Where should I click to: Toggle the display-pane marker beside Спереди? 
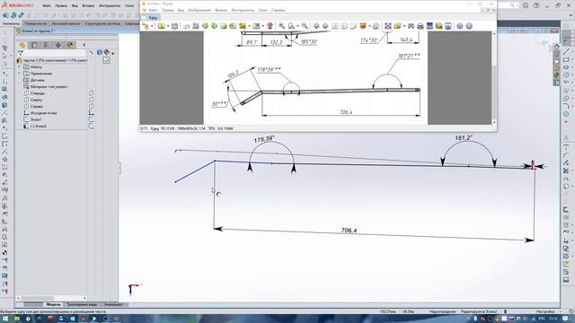pos(92,93)
